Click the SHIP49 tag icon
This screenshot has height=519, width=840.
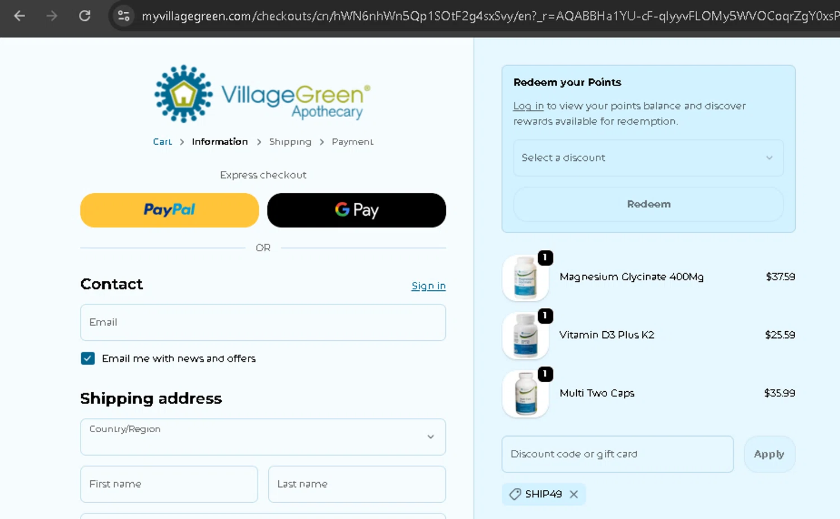tap(515, 494)
